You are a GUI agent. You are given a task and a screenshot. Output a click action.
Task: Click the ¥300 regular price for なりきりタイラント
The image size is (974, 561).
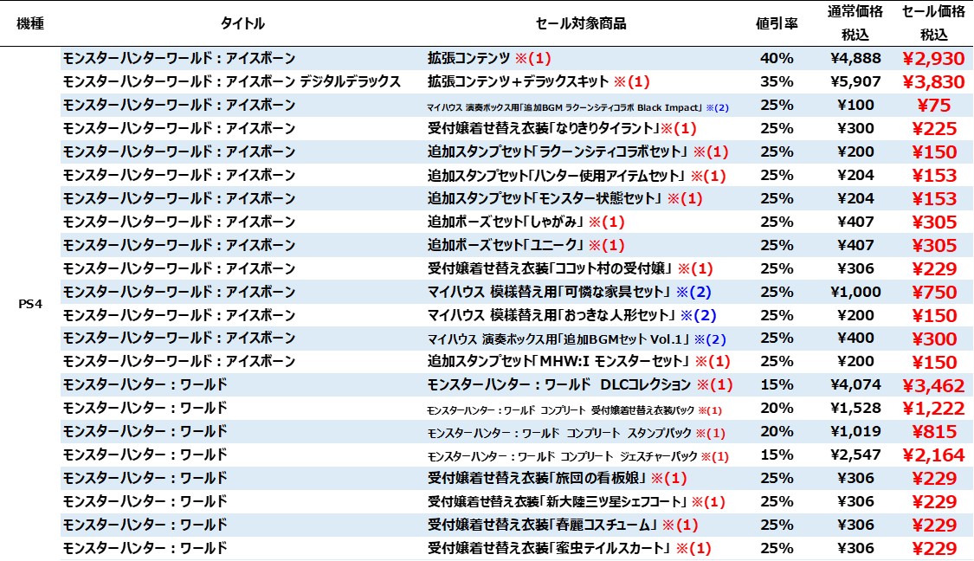(x=855, y=128)
